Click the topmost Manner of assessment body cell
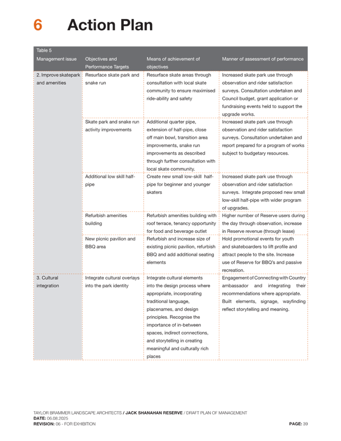Viewport: 341px width, 441px height. [263, 93]
